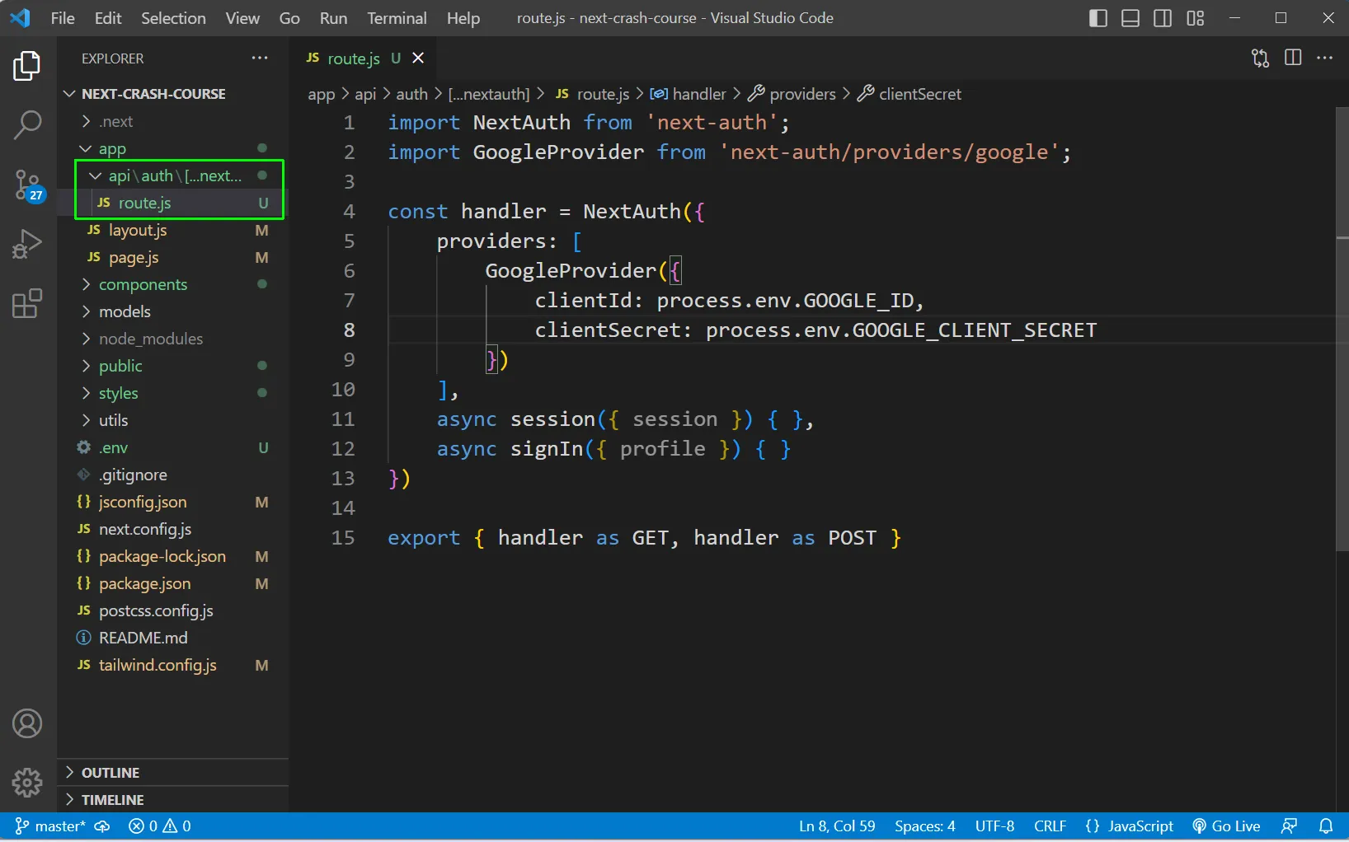Viewport: 1349px width, 842px height.
Task: Open the Search view in activity bar
Action: click(x=27, y=125)
